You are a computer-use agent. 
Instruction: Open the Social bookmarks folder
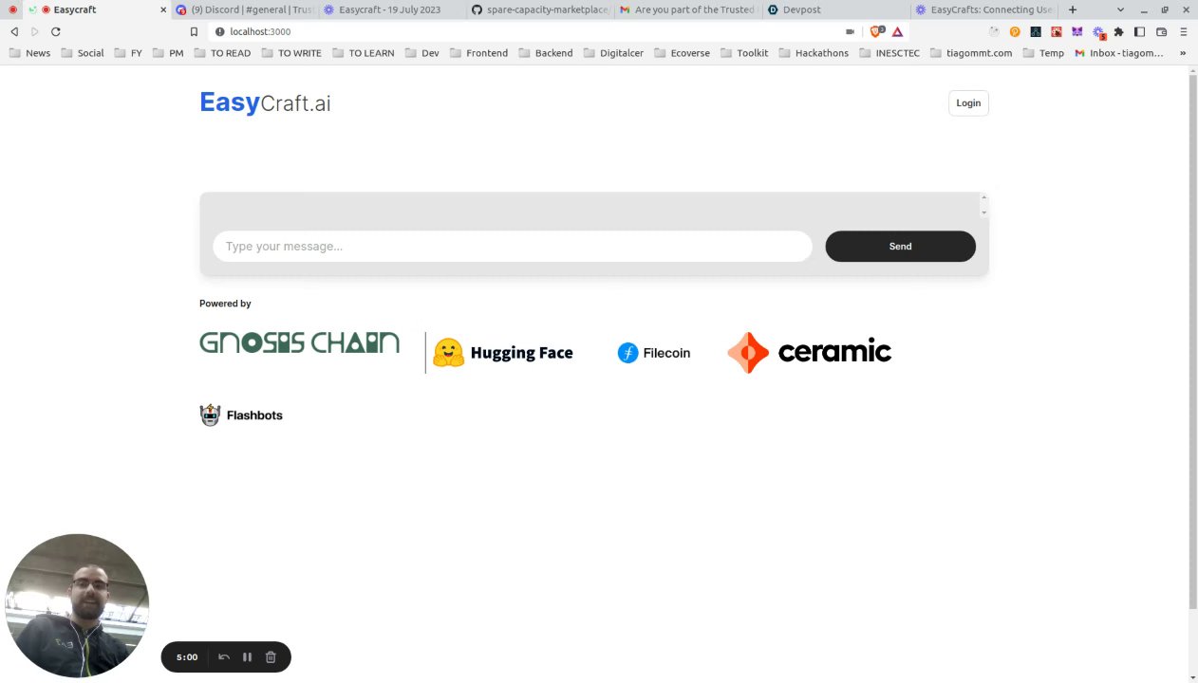point(82,53)
